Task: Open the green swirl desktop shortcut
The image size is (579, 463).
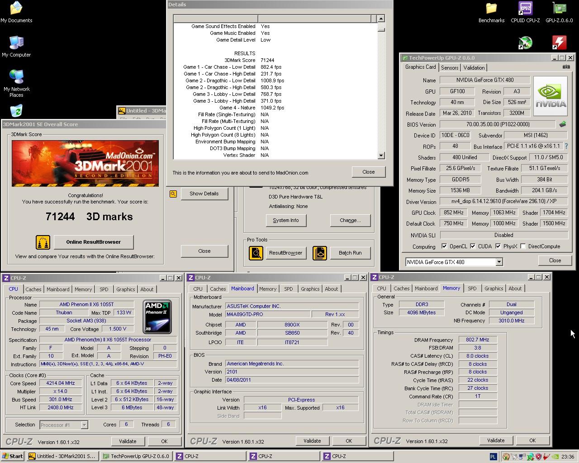Action: point(525,43)
